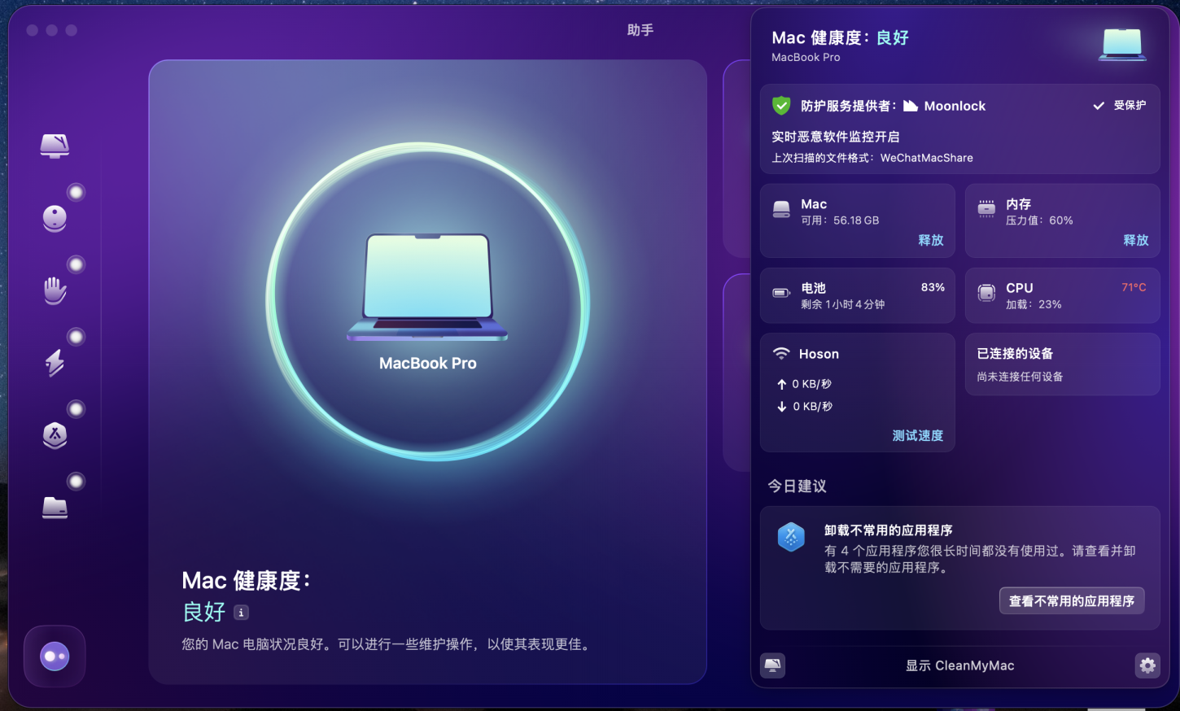The width and height of the screenshot is (1180, 711).
Task: Click the 助手 window title
Action: point(640,30)
